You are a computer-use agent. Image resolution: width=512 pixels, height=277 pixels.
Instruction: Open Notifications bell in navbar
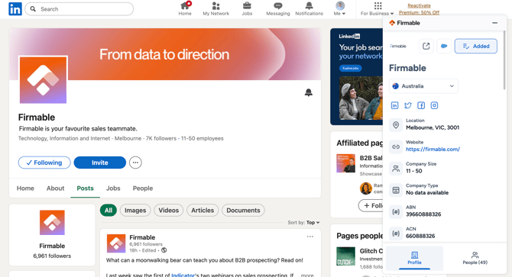pos(309,9)
